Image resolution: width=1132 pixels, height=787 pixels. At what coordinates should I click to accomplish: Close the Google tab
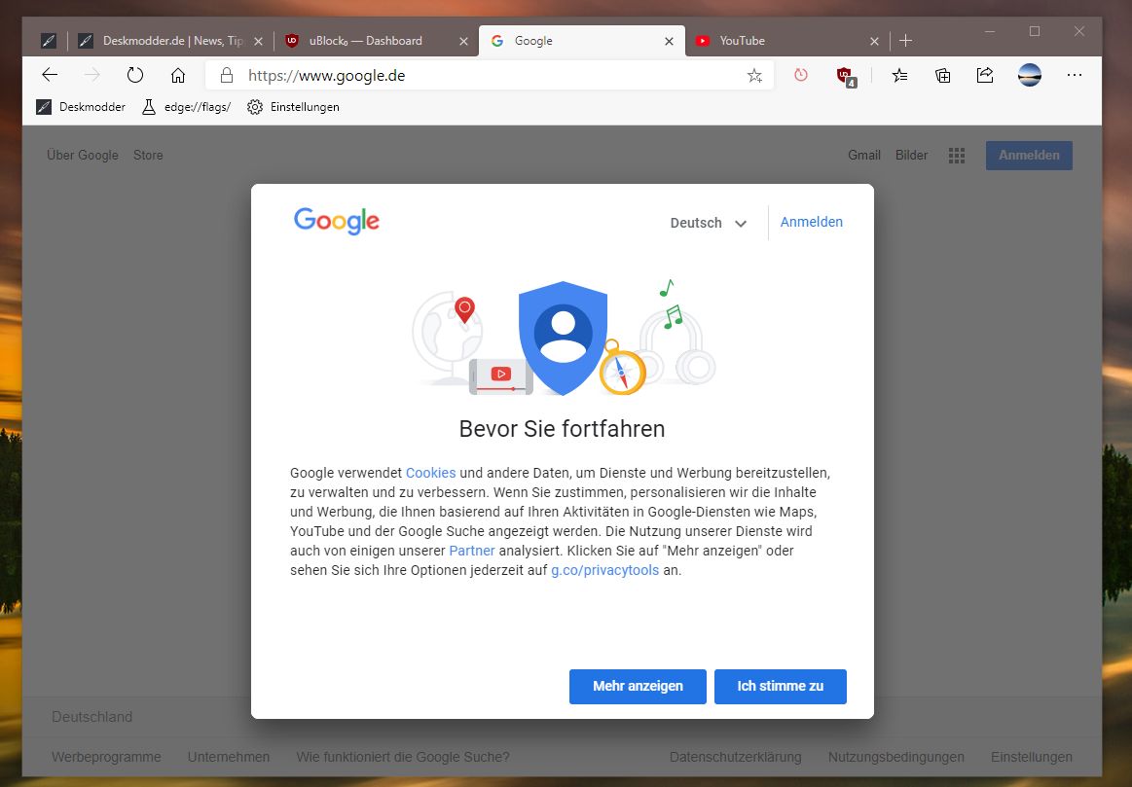click(x=669, y=42)
